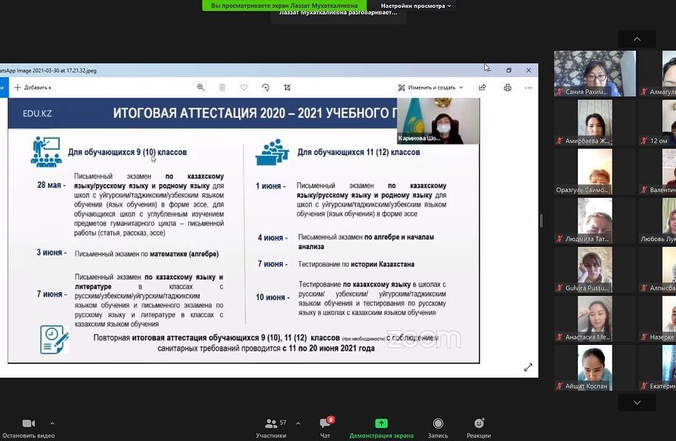
Task: Click the share icon in Photos toolbar
Action: tap(483, 87)
